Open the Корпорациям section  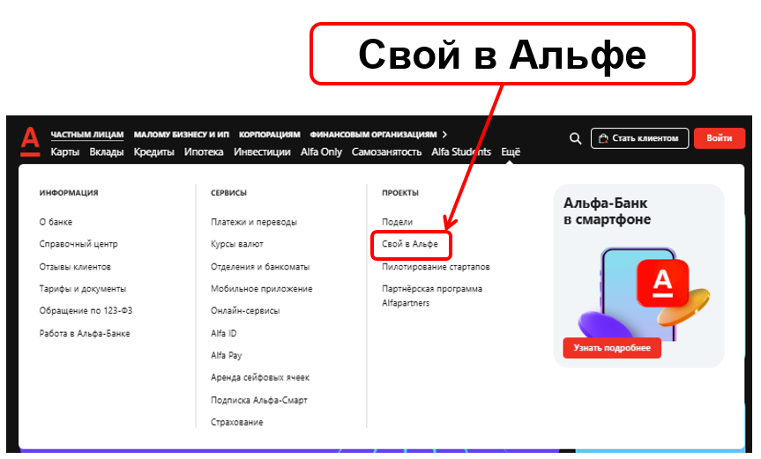click(269, 134)
